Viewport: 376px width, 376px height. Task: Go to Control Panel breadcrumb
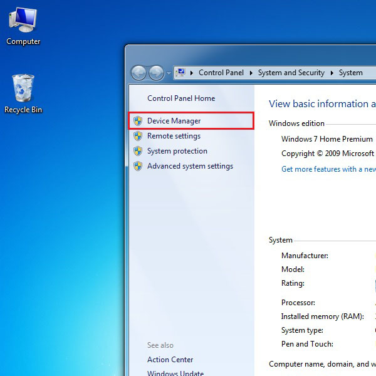pos(221,73)
